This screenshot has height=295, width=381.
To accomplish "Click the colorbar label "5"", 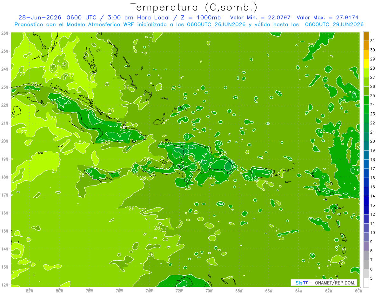I will tap(371, 278).
